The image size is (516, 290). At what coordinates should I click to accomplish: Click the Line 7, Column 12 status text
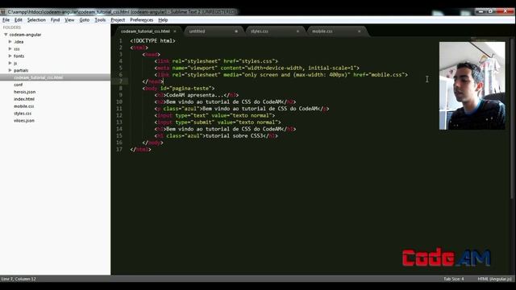point(19,279)
